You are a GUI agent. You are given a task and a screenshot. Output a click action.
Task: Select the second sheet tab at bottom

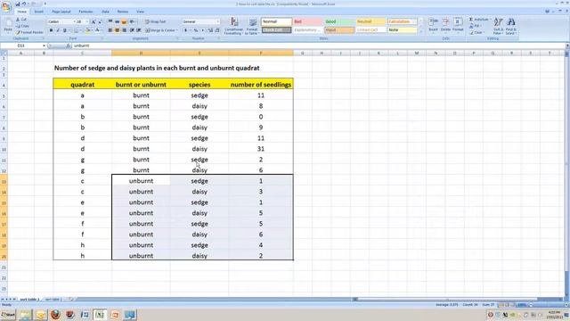pyautogui.click(x=53, y=300)
